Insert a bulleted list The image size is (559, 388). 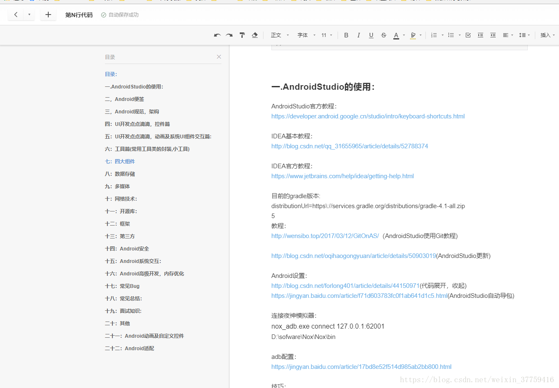click(x=451, y=35)
